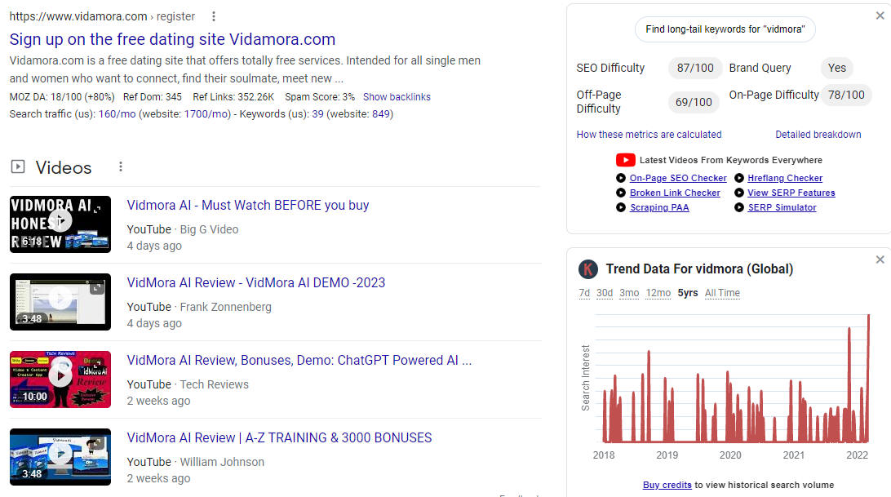
Task: Open 'VidMora AI Review | A-Z TRAINING & 3000 BONUSES' link
Action: pyautogui.click(x=279, y=437)
